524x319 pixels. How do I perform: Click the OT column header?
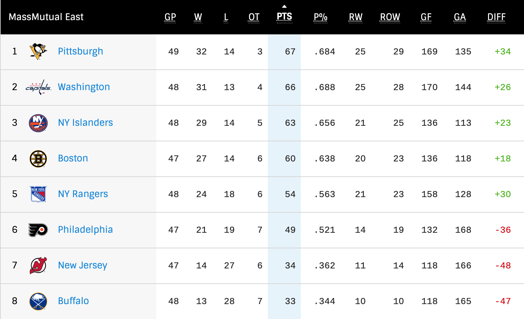254,17
